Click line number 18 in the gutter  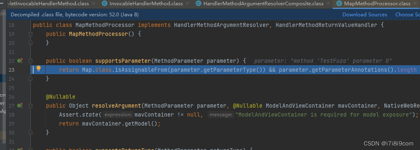[11, 25]
